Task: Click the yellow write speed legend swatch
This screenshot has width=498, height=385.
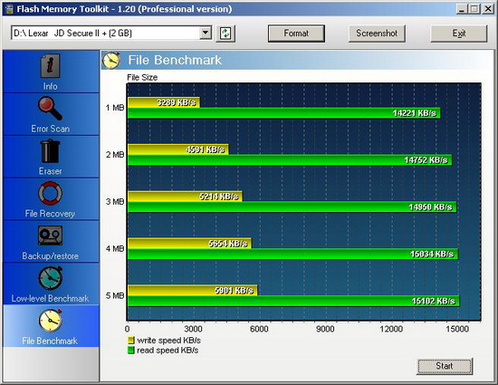Action: click(x=131, y=341)
